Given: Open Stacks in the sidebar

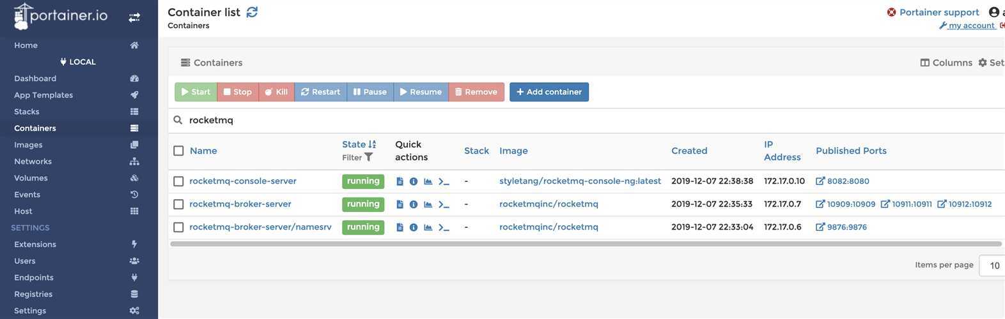Looking at the screenshot, I should coord(27,112).
